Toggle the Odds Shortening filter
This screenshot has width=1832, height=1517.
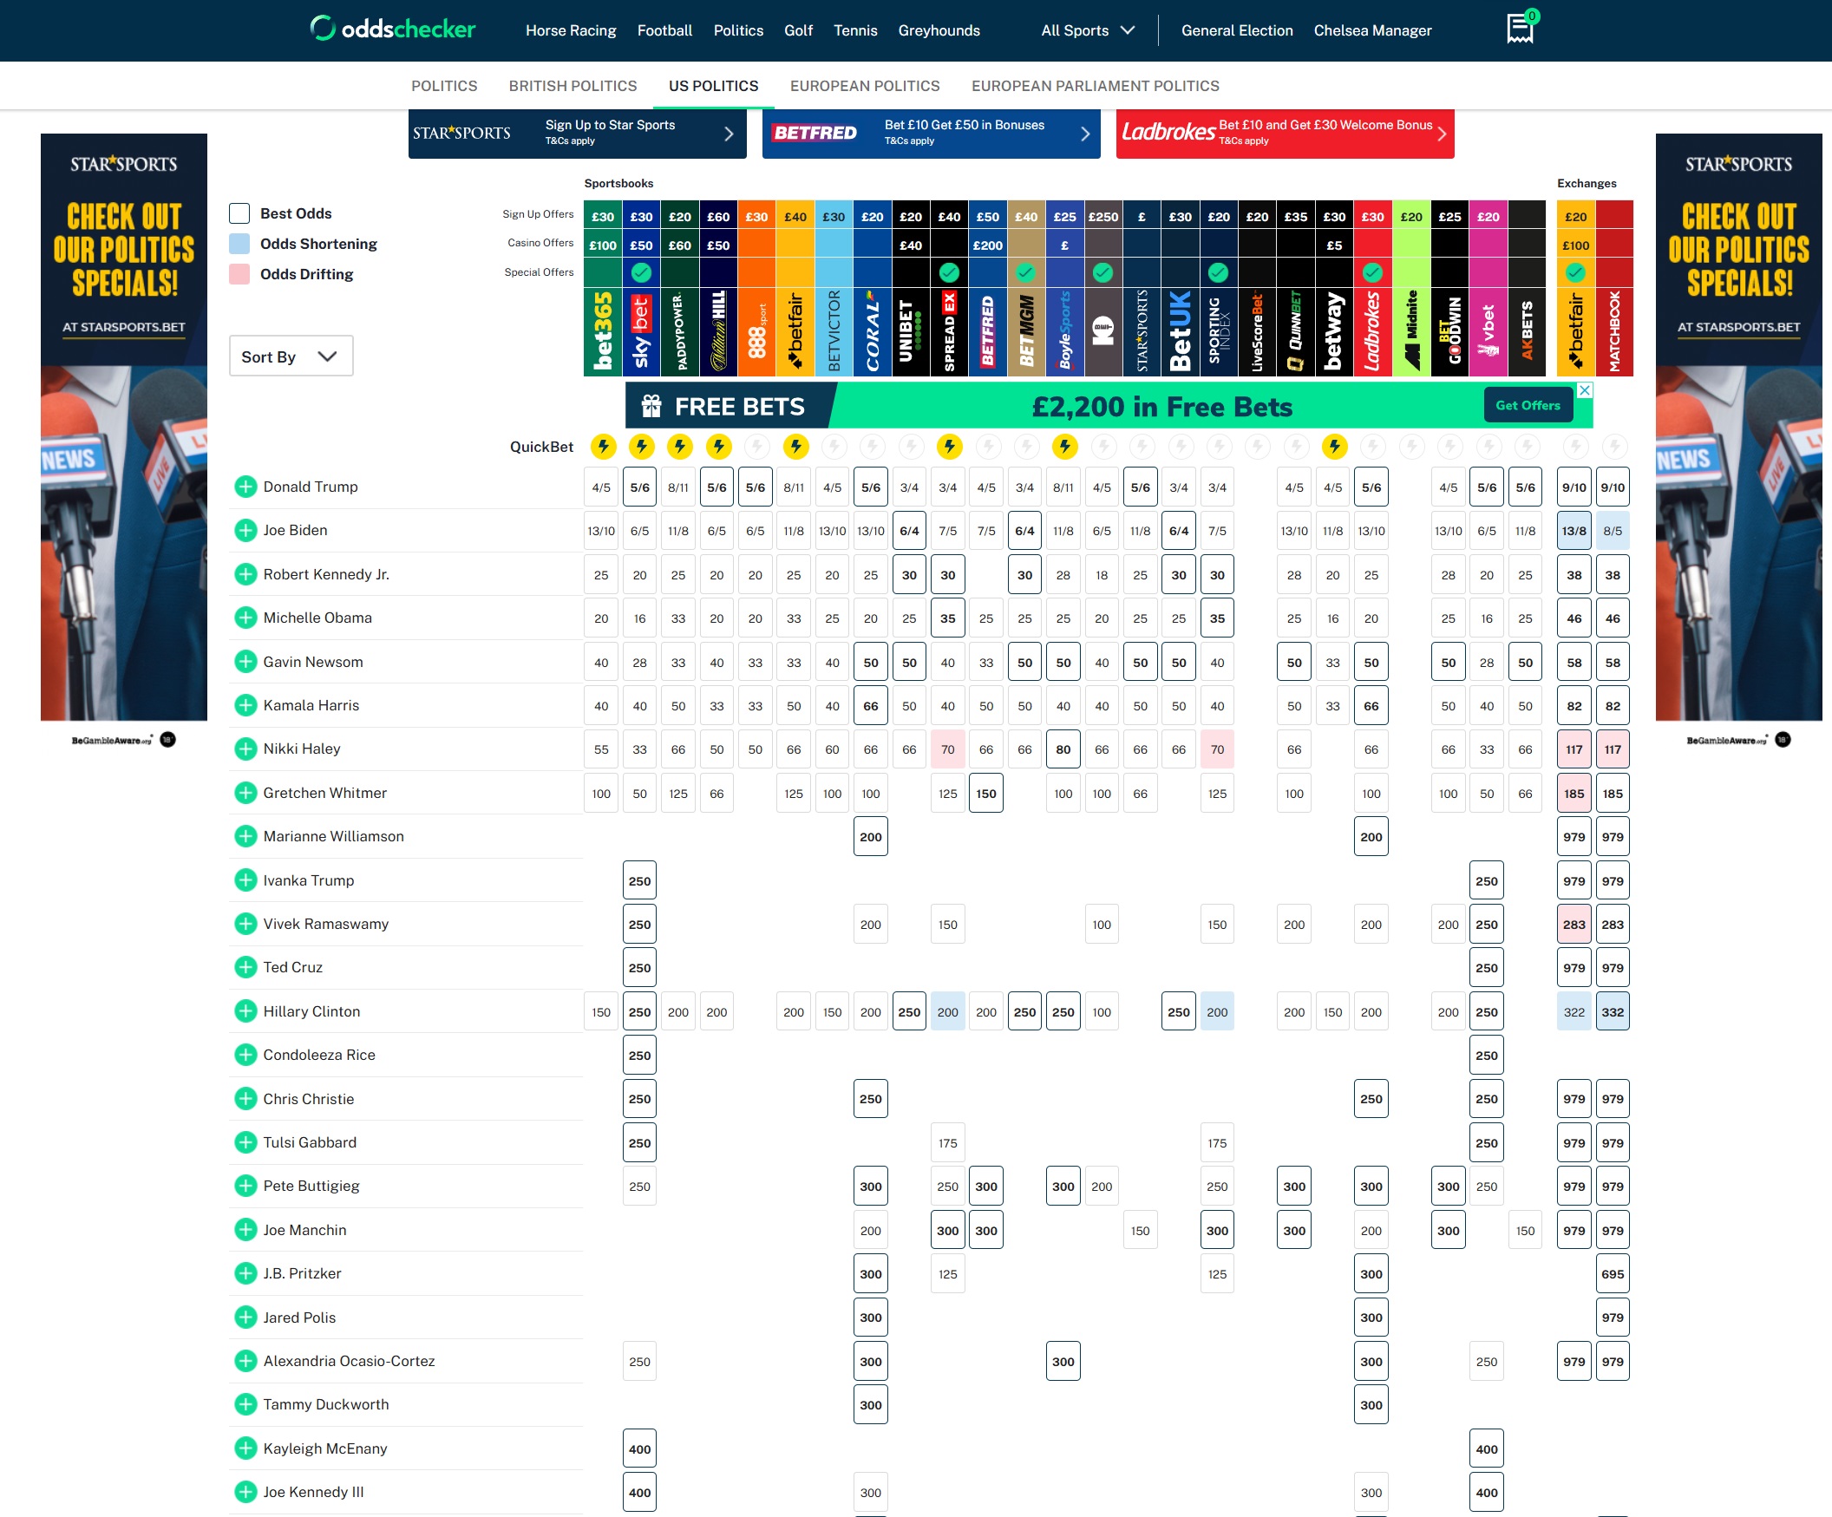(239, 245)
